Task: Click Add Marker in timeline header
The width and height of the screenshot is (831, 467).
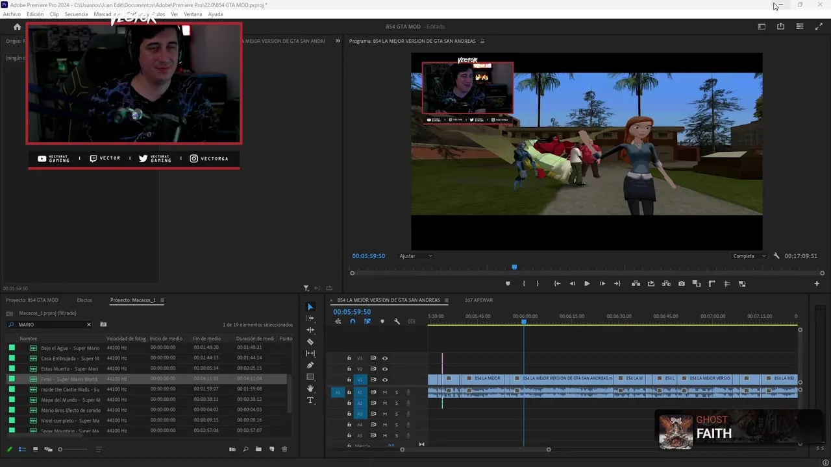Action: [x=382, y=321]
